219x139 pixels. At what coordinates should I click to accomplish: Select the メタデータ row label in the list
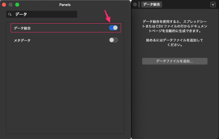pos(22,40)
